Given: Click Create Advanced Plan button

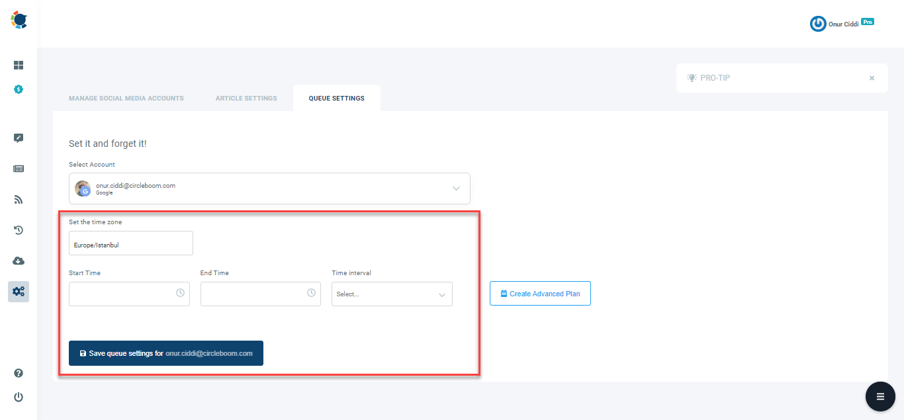Looking at the screenshot, I should (540, 294).
